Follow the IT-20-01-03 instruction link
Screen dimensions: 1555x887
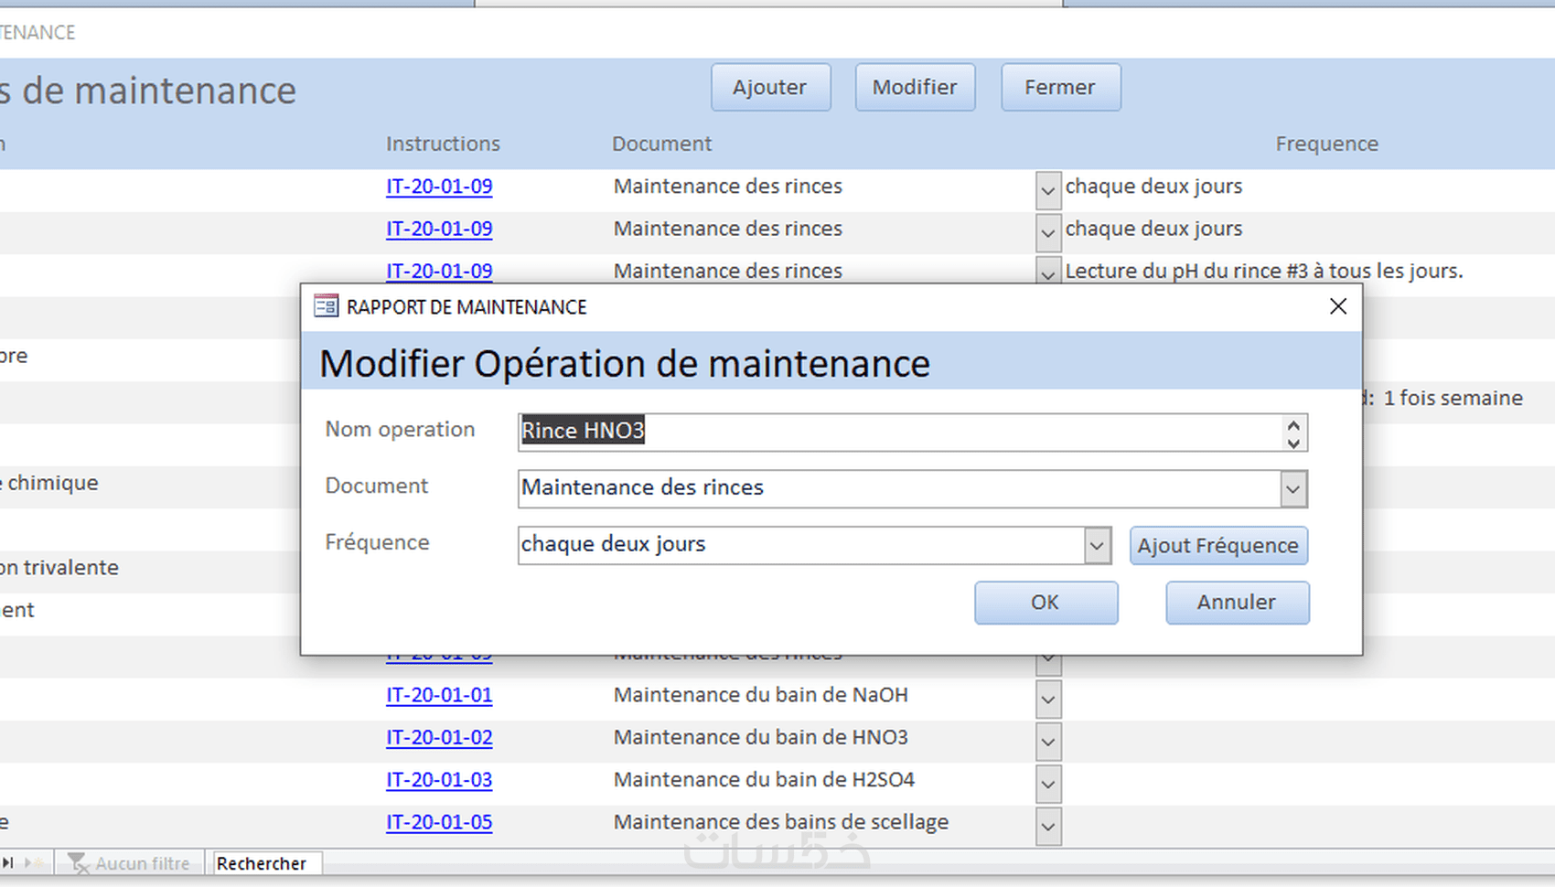[x=439, y=780]
